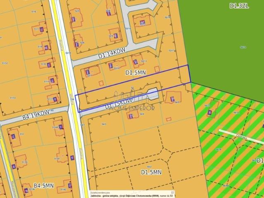Click the D1.15KDW road label
Image resolution: width=264 pixels, height=198 pixels.
[118, 104]
